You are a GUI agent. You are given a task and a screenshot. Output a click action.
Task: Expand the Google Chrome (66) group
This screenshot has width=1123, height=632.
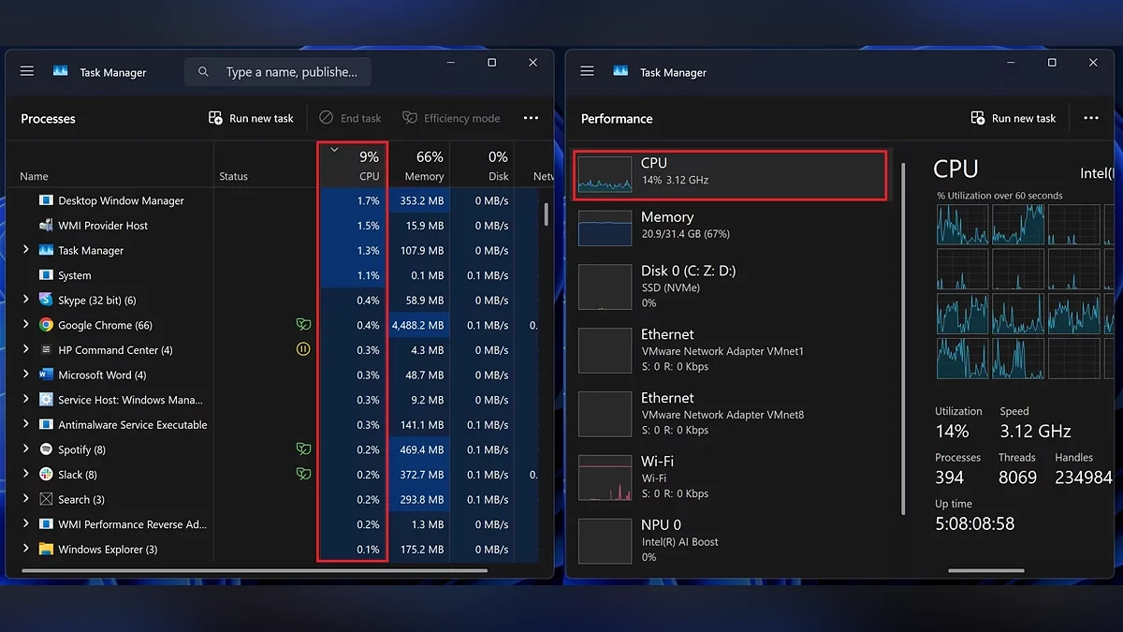pyautogui.click(x=26, y=325)
